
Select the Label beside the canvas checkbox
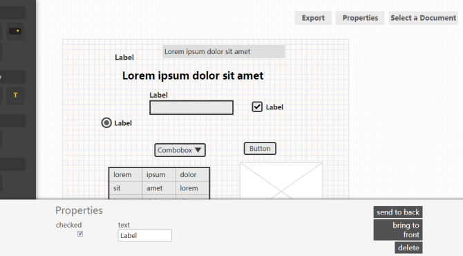pyautogui.click(x=274, y=107)
